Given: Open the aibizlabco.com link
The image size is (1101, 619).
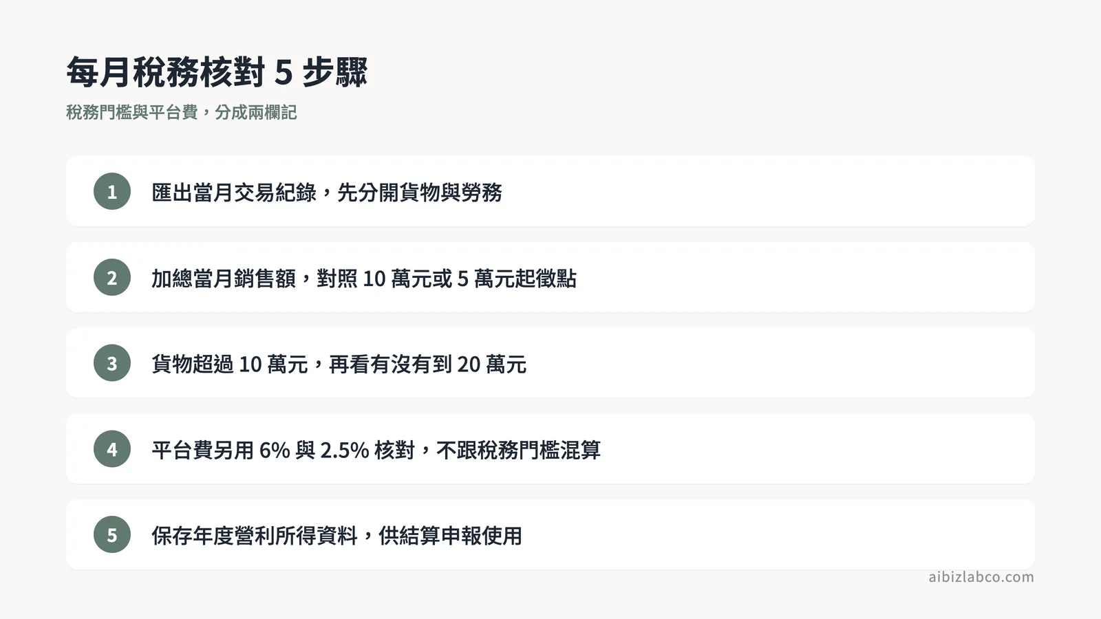Looking at the screenshot, I should pos(981,577).
